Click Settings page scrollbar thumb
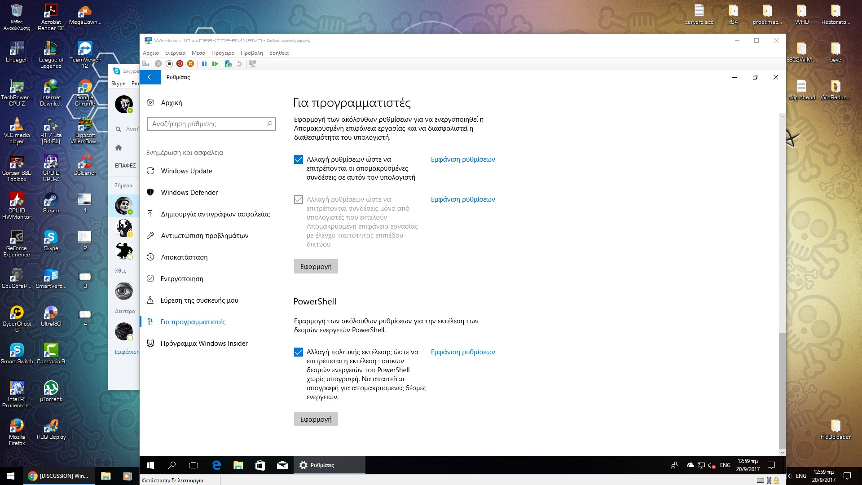Viewport: 862px width, 485px height. click(783, 391)
